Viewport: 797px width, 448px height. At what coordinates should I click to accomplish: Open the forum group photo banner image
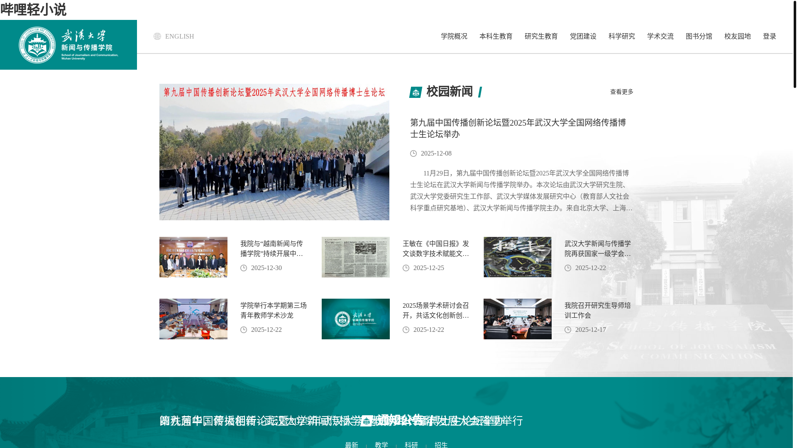[274, 152]
